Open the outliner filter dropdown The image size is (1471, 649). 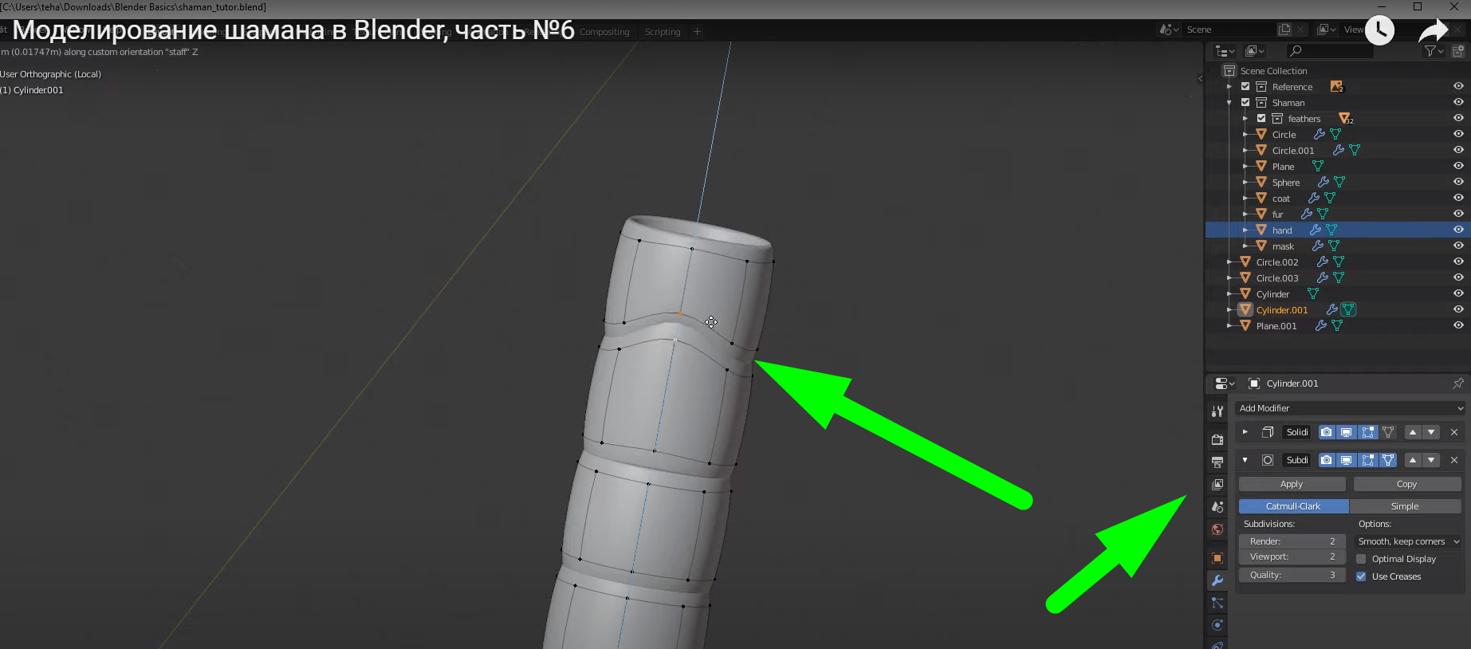pos(1434,51)
